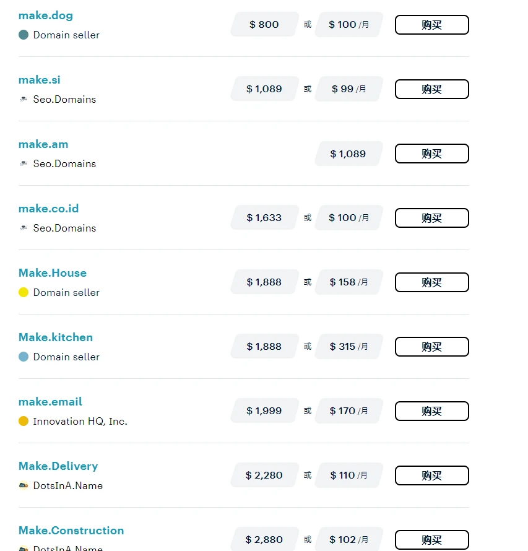
Task: Open the Make.Construction domain link
Action: (x=71, y=531)
